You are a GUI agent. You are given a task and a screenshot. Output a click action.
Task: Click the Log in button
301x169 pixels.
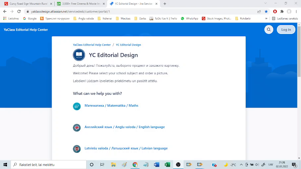click(286, 30)
